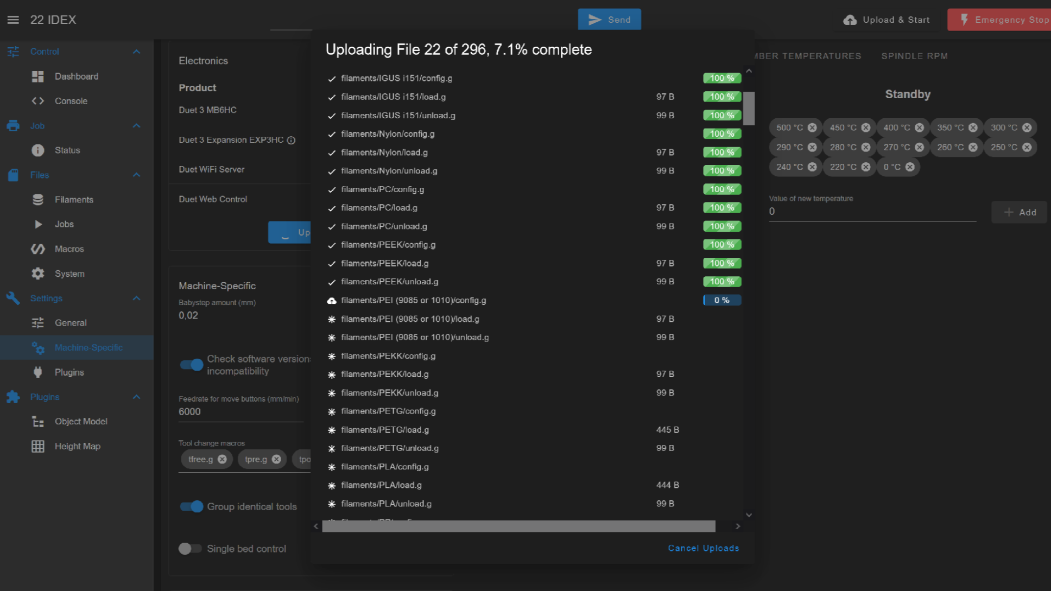Collapse the Job section
This screenshot has width=1051, height=591.
pos(136,126)
